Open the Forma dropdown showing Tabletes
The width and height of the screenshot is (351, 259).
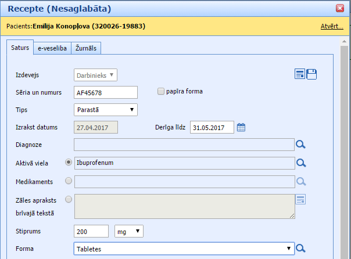pos(184,249)
